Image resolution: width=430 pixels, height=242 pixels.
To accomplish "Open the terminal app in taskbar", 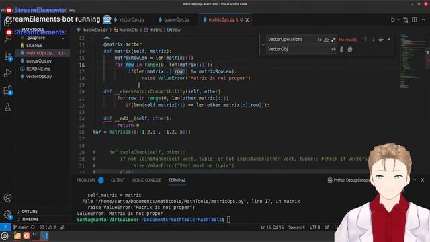I will (35, 236).
